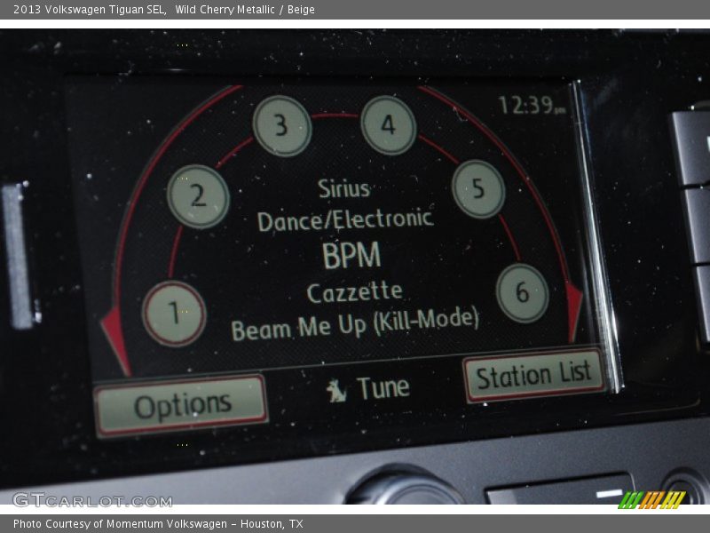Tap the Sirius source label
710x533 pixels.
[343, 188]
